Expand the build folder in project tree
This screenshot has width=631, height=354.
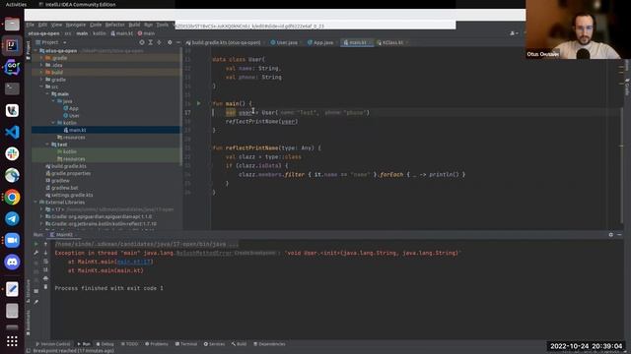(41, 72)
